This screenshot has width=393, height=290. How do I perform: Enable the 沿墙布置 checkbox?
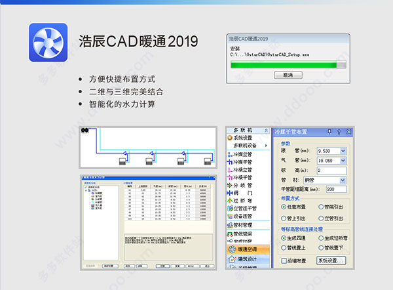[x=284, y=261]
